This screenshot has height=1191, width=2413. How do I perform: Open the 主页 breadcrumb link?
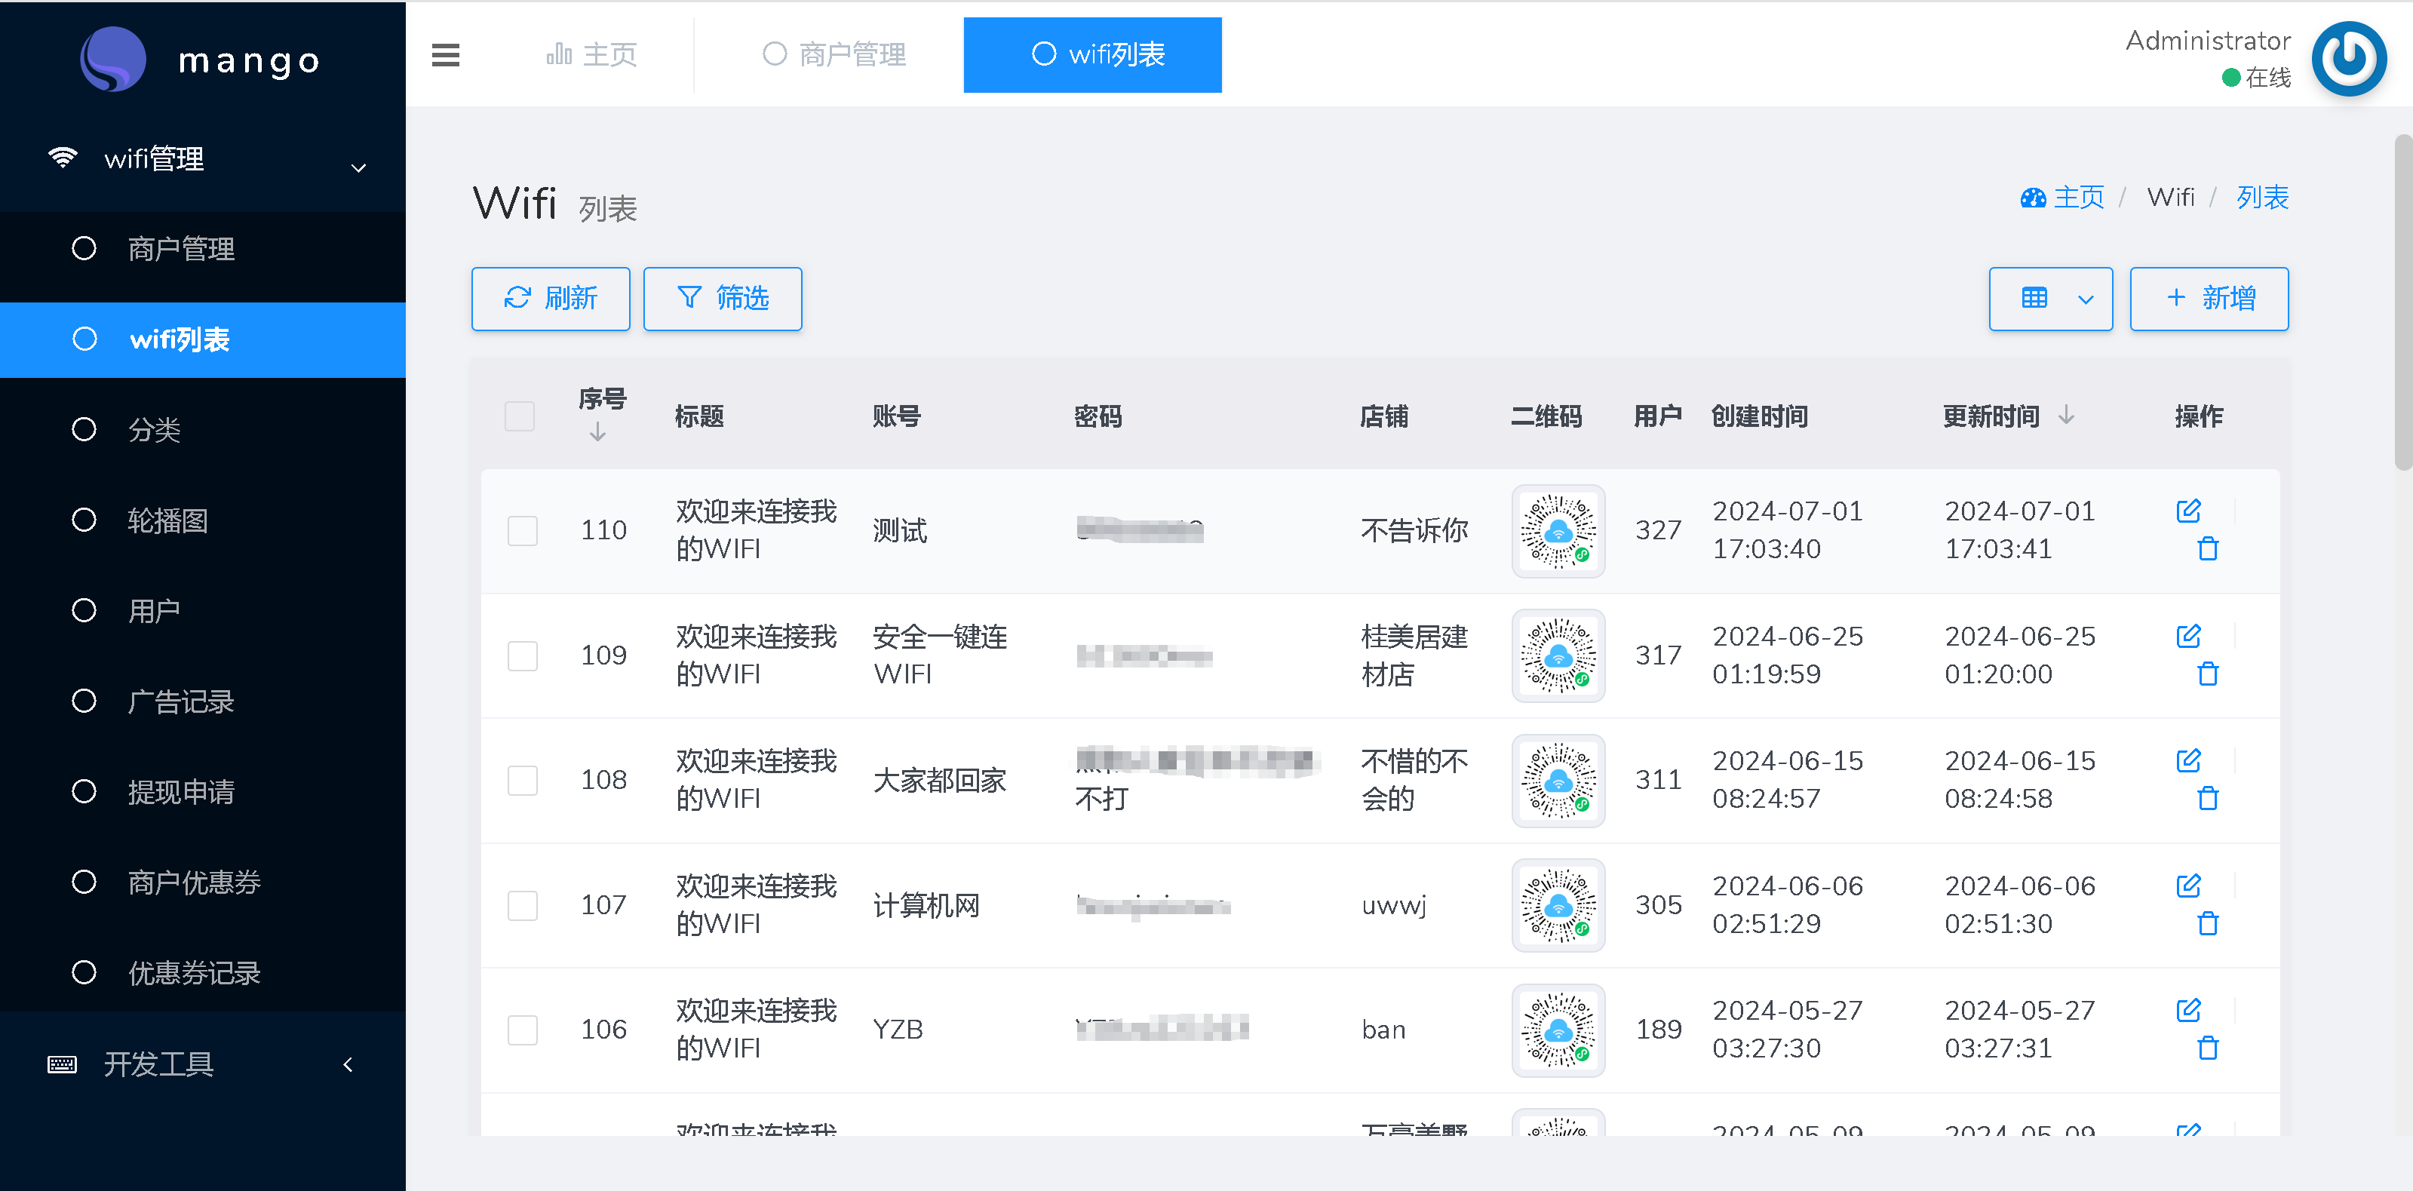pos(2079,197)
